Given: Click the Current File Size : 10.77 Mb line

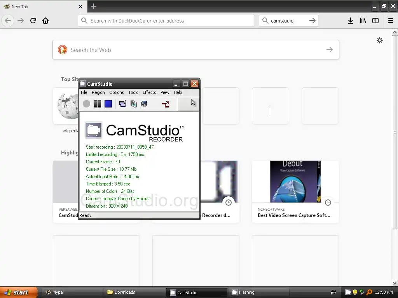Looking at the screenshot, I should (111, 169).
